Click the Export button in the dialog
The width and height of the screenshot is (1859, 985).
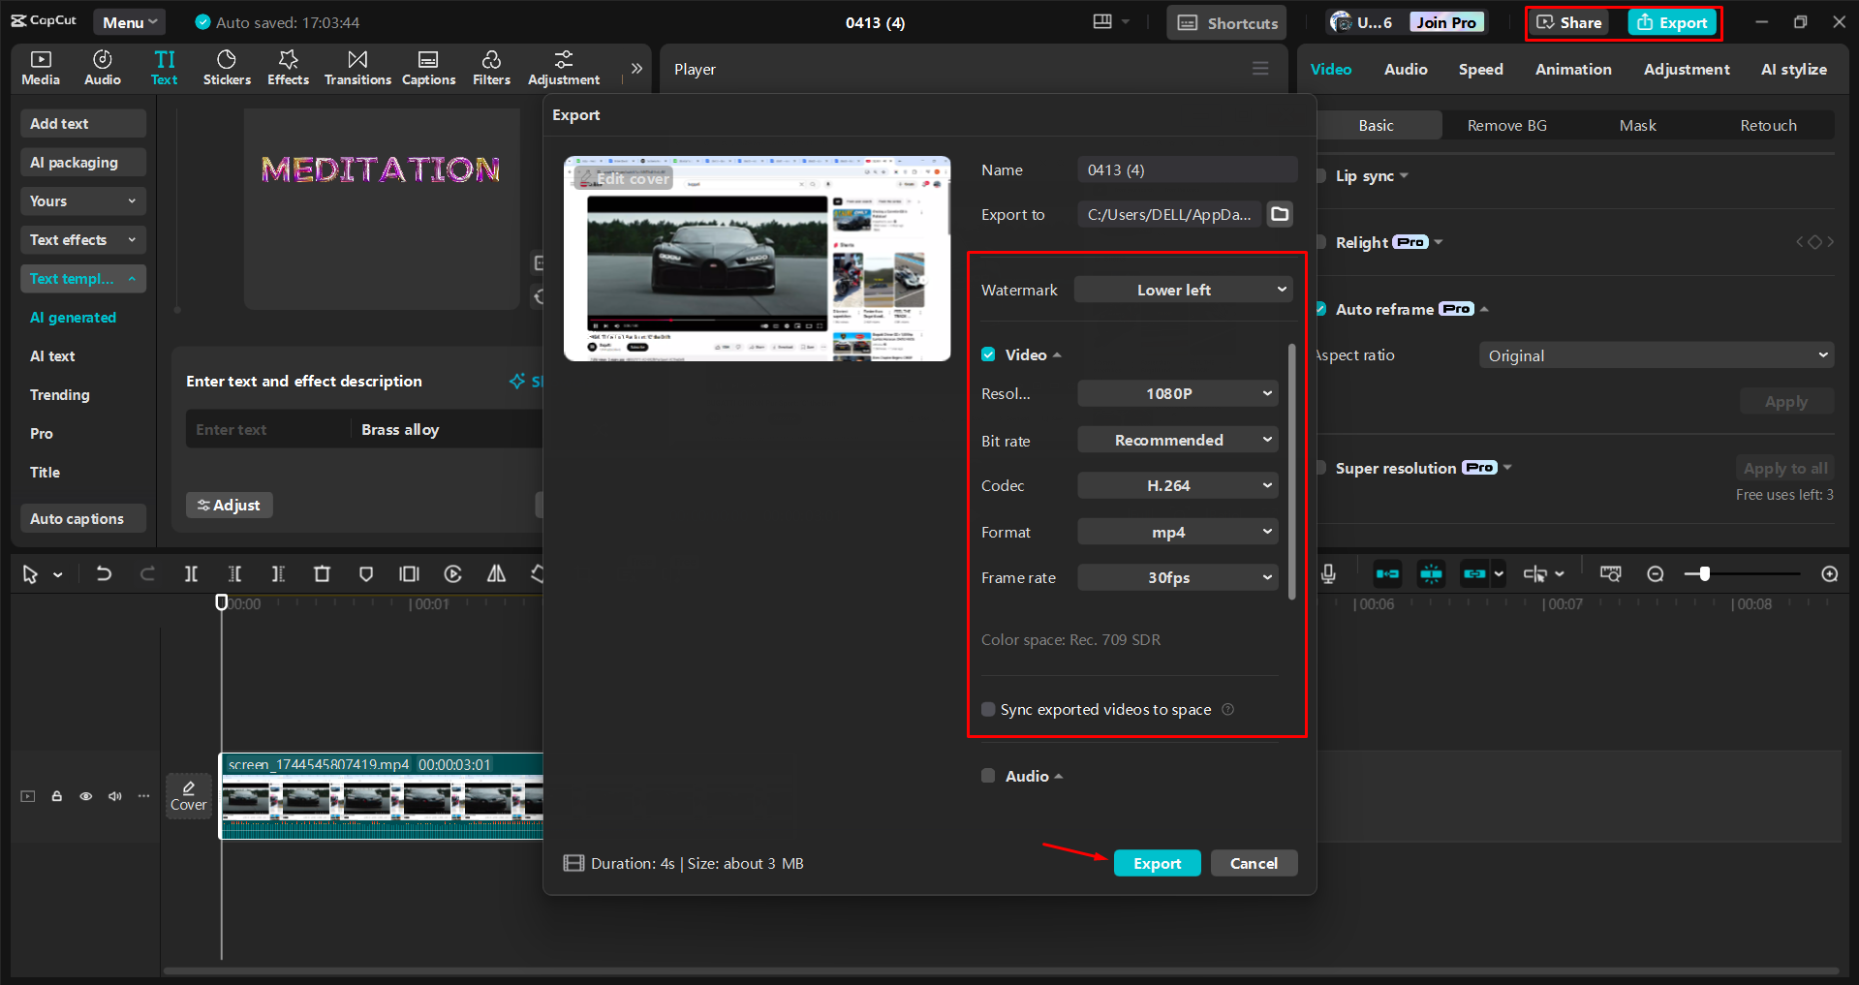(1157, 863)
